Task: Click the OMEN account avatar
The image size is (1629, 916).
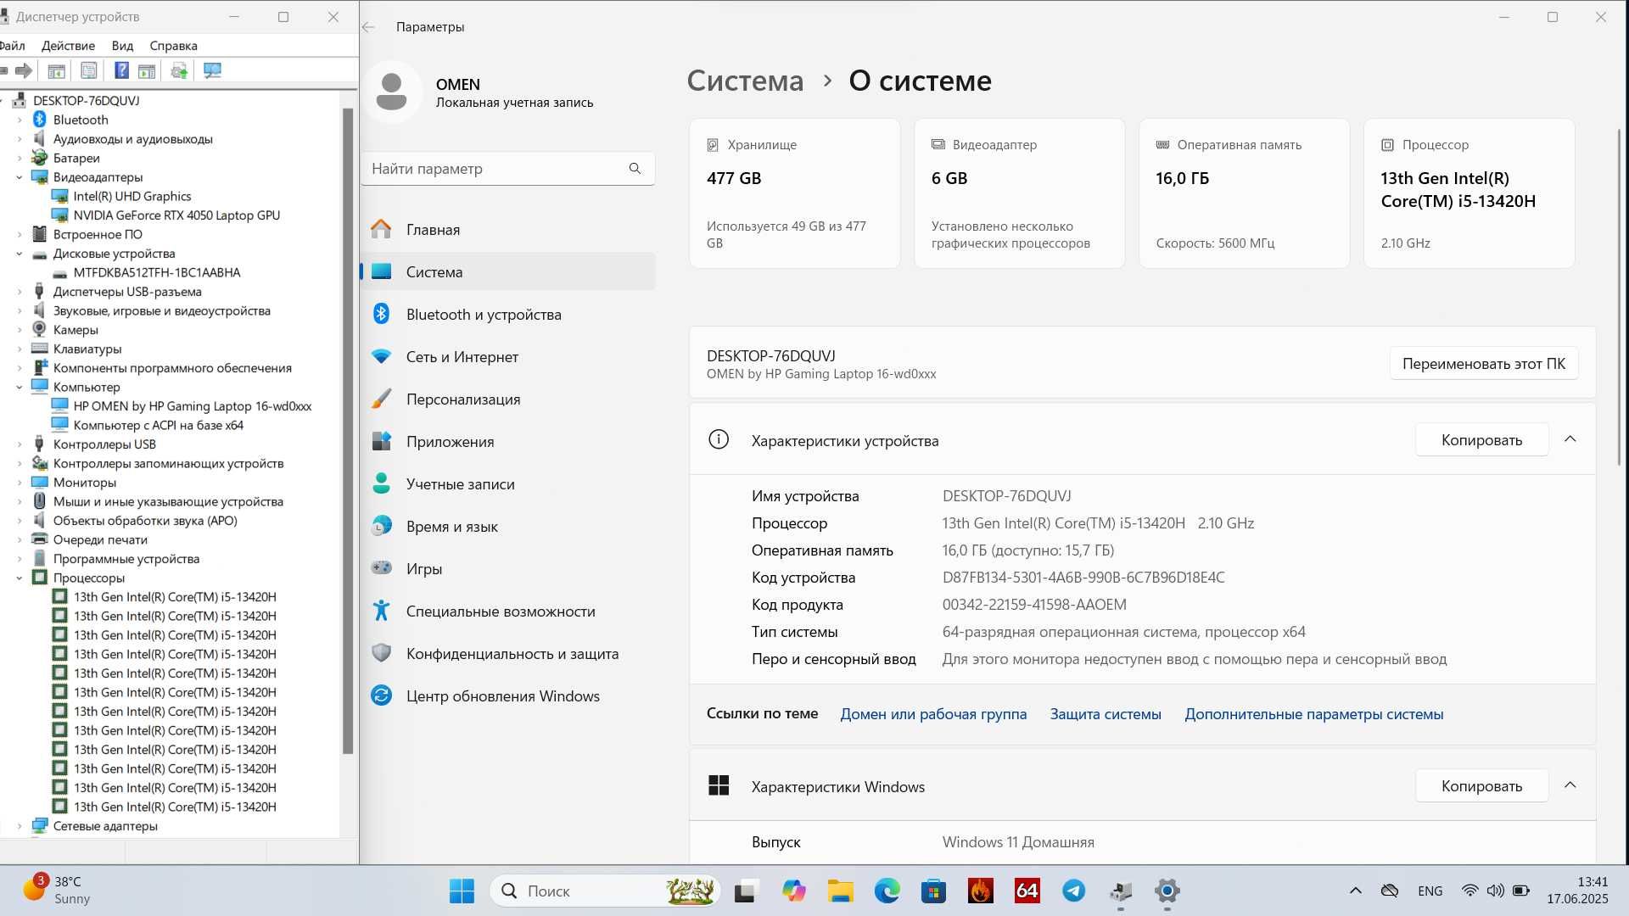Action: pos(391,92)
